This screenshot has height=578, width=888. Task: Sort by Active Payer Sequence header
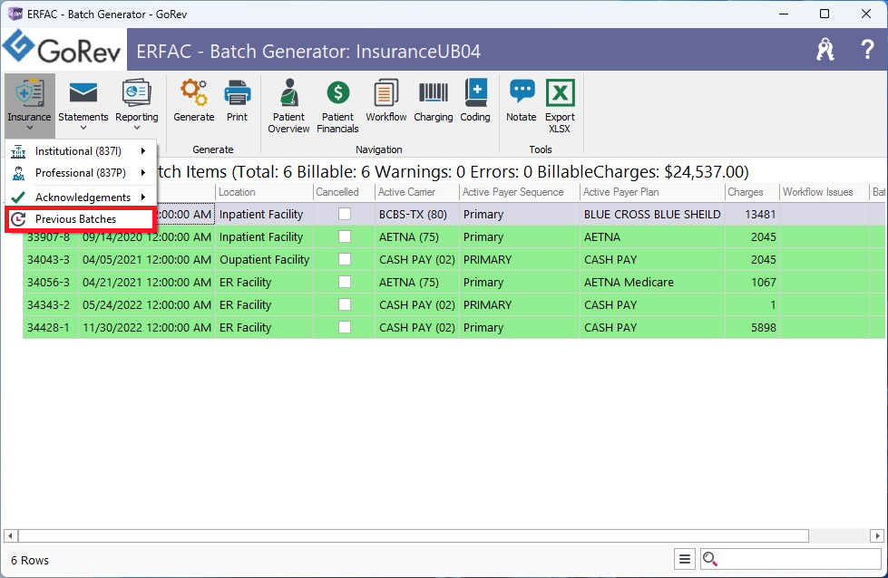(x=520, y=192)
